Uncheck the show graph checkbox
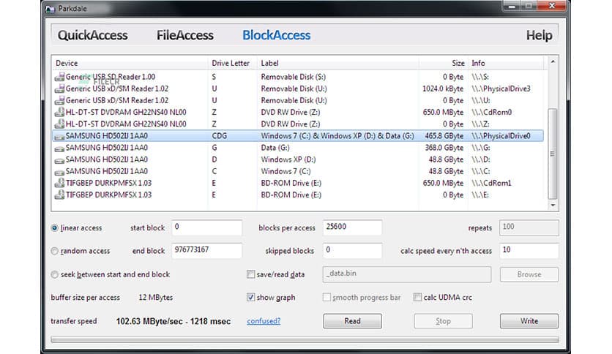Screen dimensions: 612x354 [x=251, y=298]
